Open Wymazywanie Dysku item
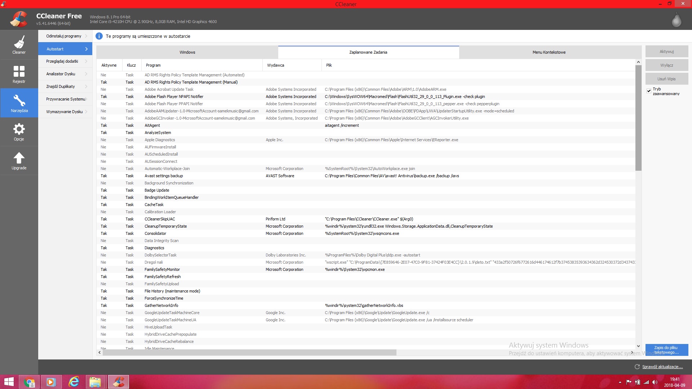Screen dimensions: 692x389 point(65,112)
